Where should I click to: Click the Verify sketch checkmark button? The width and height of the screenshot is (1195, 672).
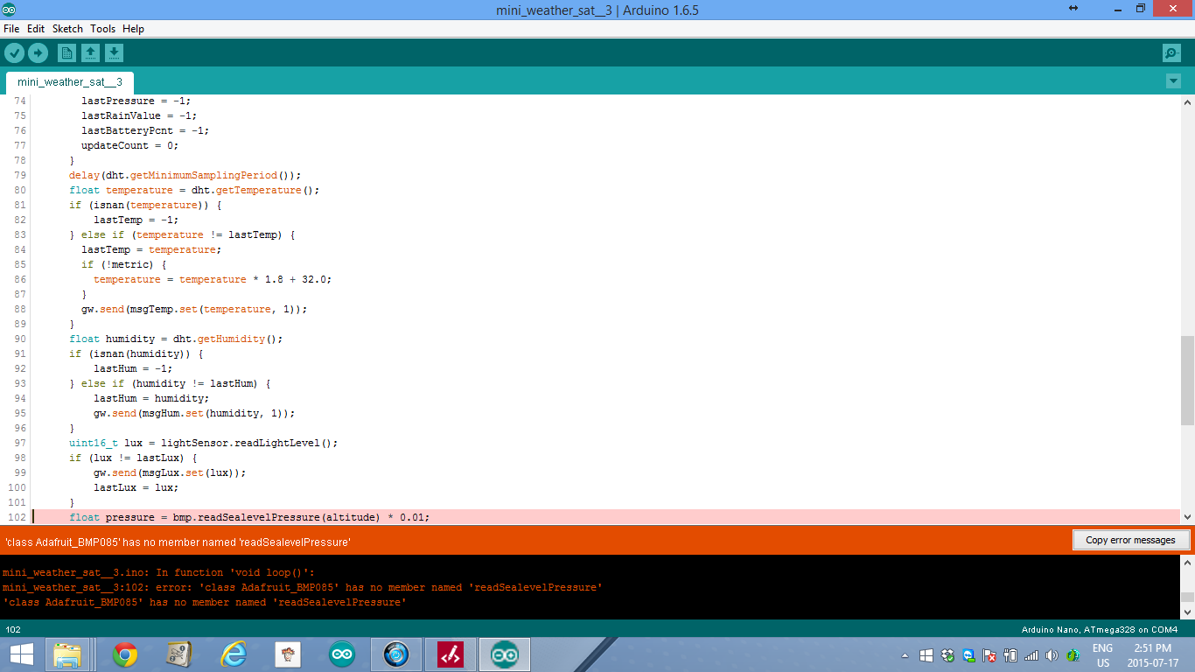(14, 53)
